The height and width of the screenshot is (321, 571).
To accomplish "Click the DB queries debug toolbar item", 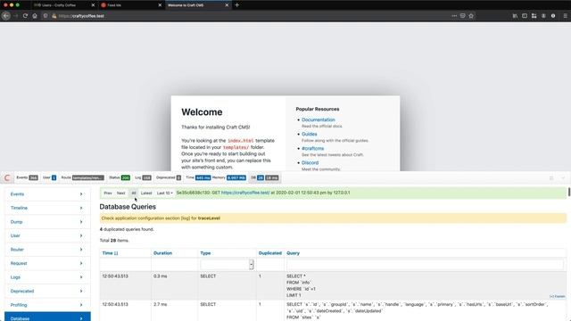I will point(265,177).
